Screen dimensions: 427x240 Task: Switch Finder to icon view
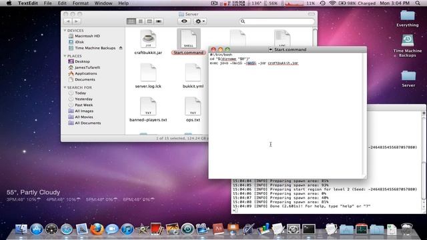coord(131,21)
